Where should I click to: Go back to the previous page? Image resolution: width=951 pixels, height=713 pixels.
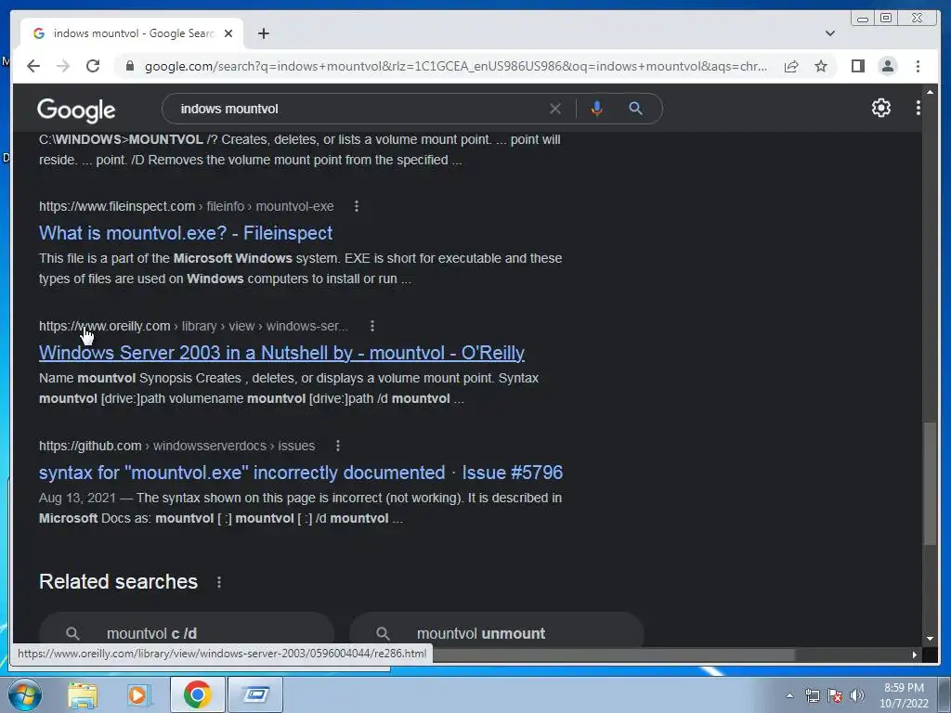[x=33, y=66]
